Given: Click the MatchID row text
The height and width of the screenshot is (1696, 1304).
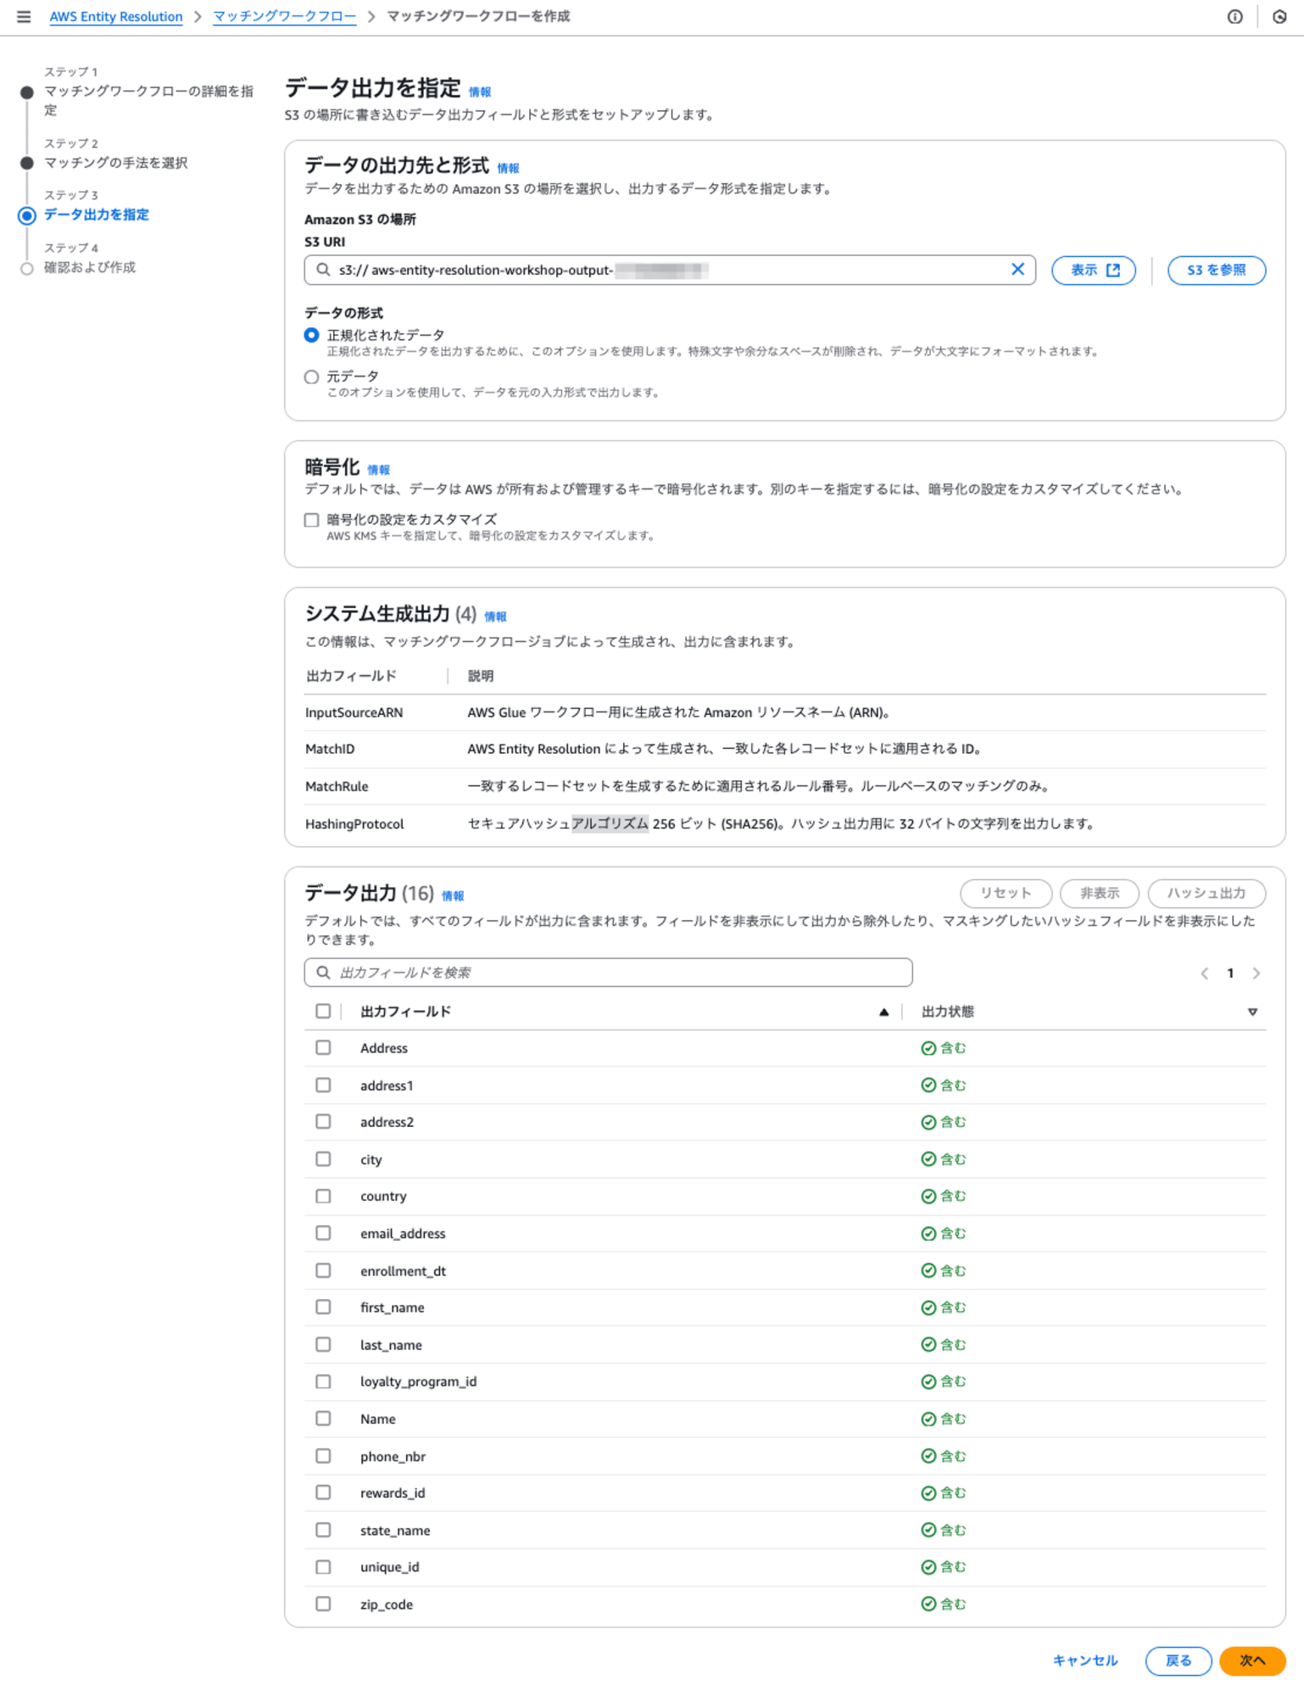Looking at the screenshot, I should (330, 749).
